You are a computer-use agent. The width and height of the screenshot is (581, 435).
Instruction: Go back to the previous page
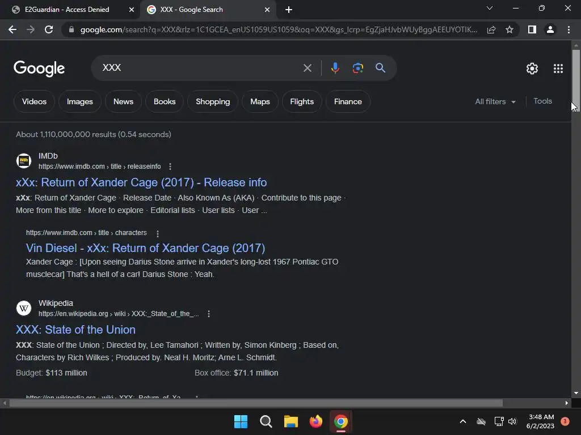tap(12, 29)
